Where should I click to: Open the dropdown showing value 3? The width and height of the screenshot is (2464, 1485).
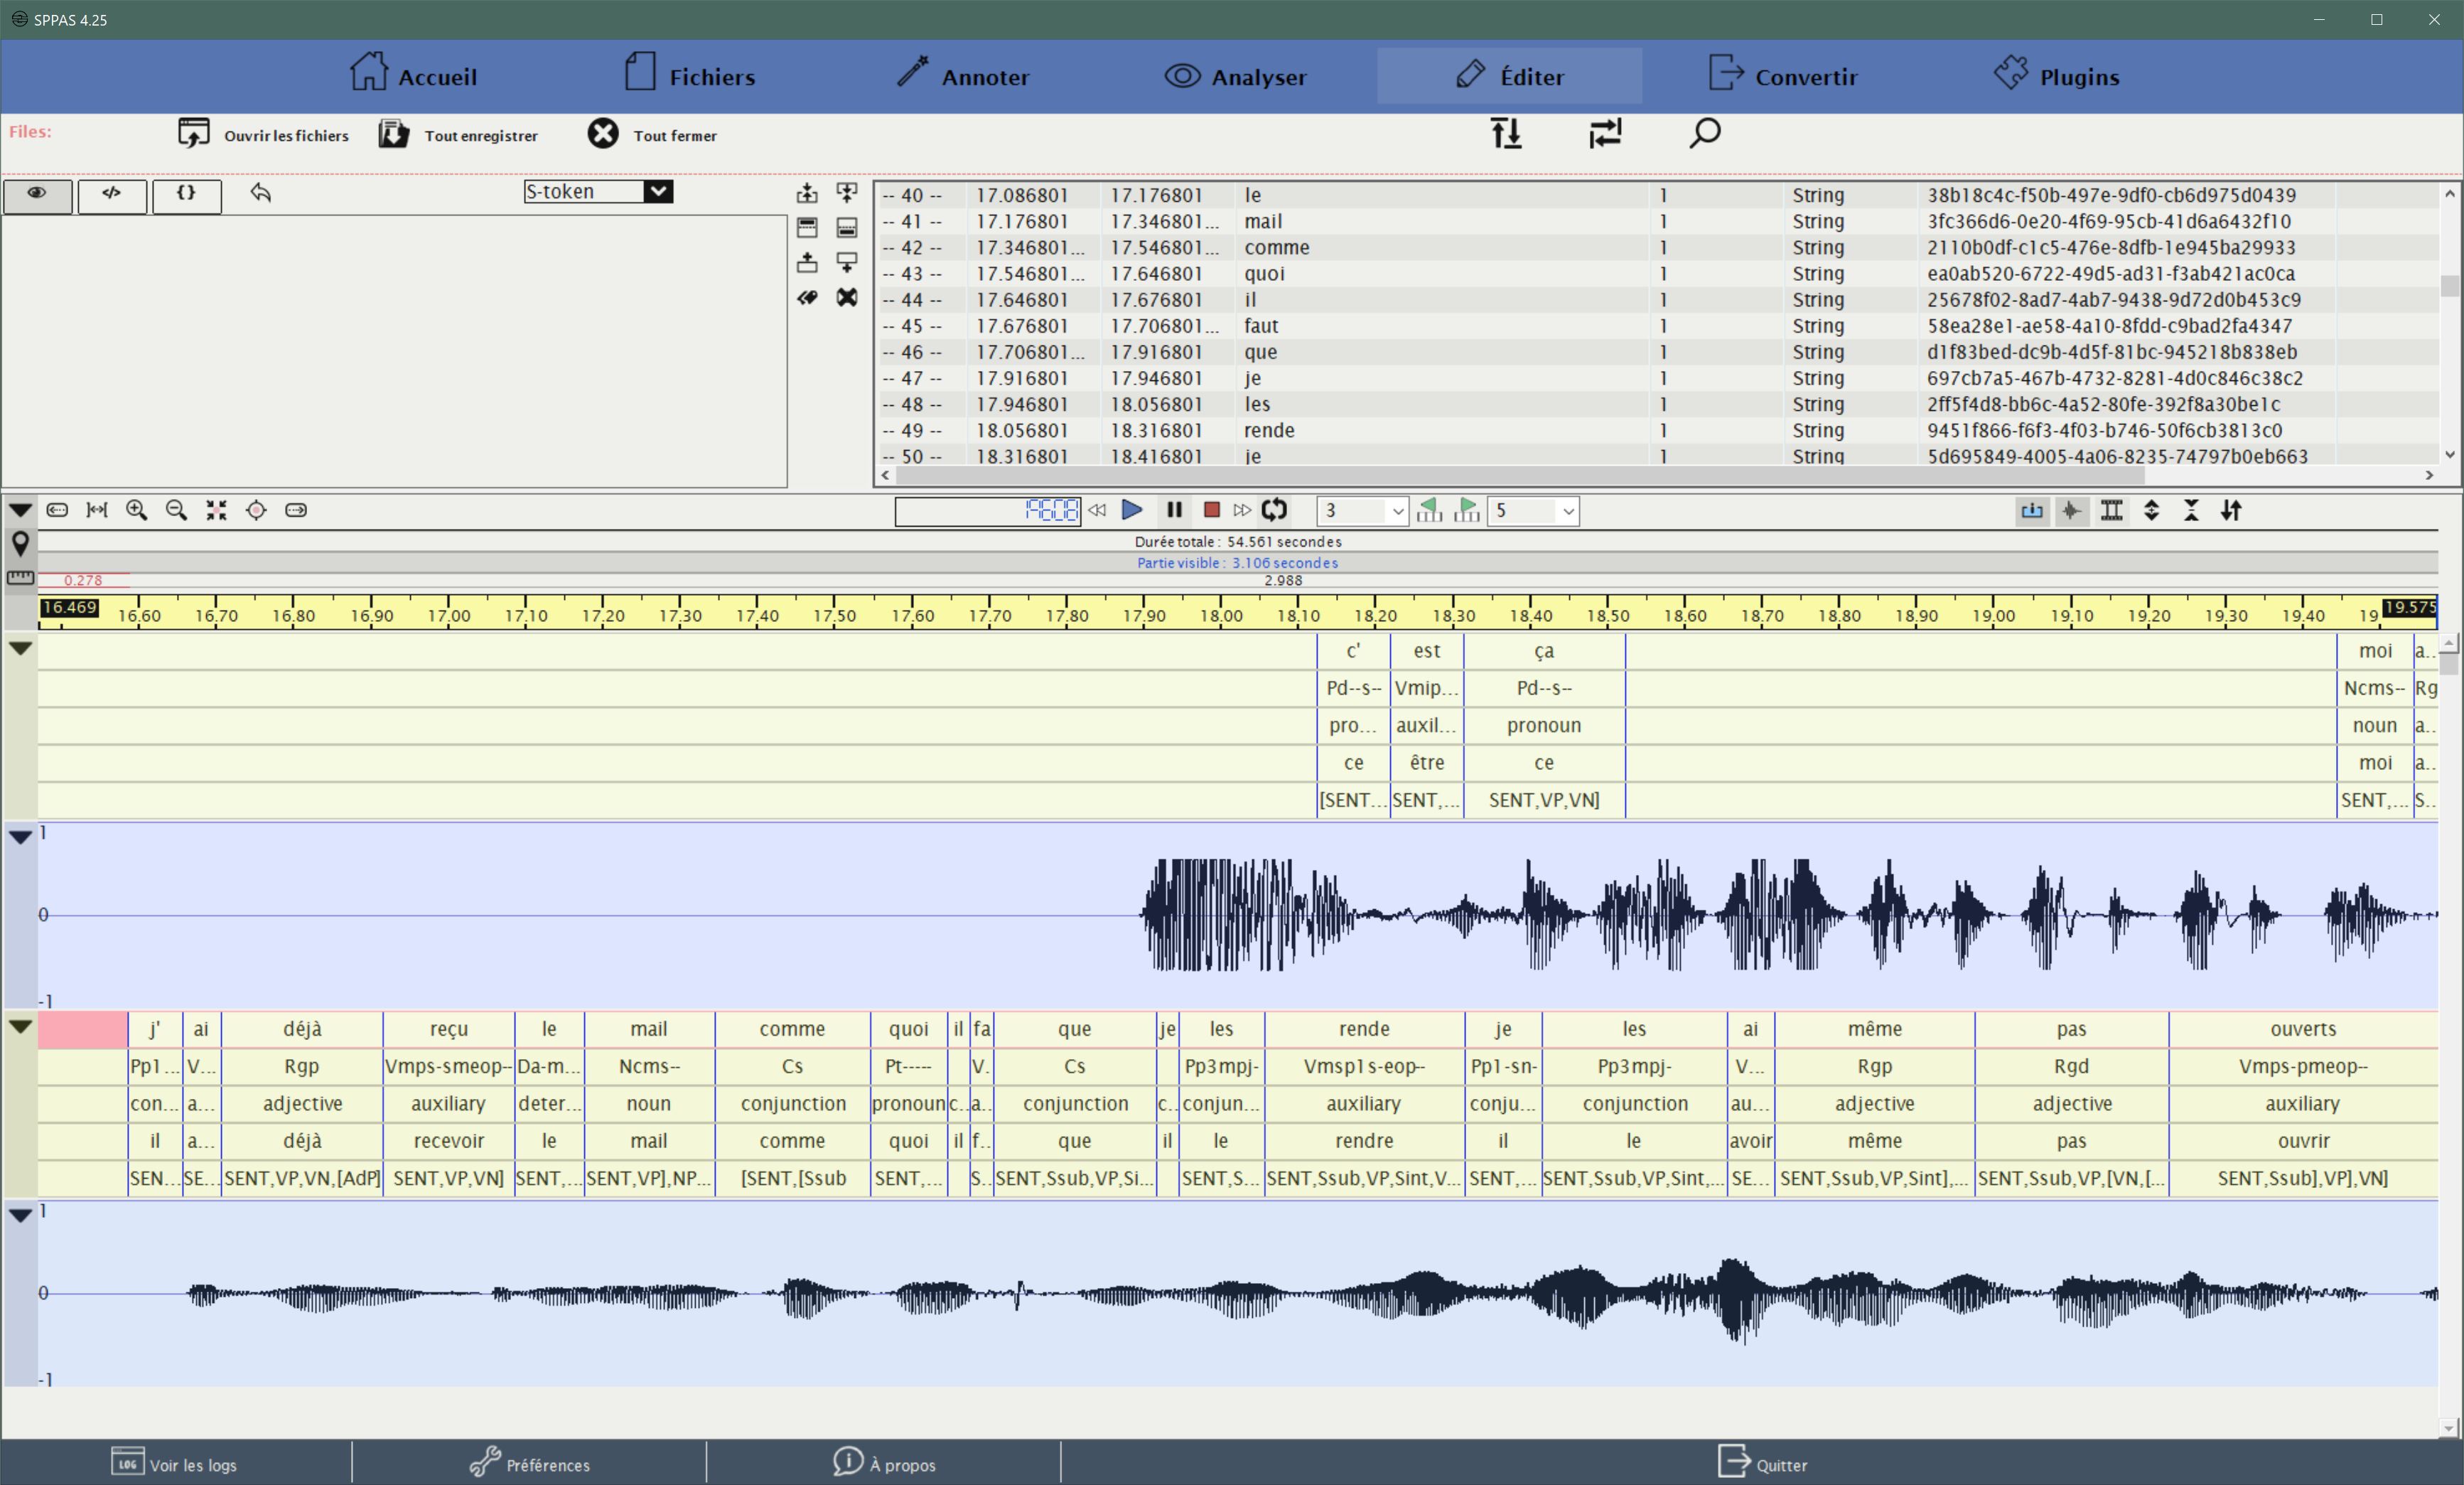coord(1362,511)
